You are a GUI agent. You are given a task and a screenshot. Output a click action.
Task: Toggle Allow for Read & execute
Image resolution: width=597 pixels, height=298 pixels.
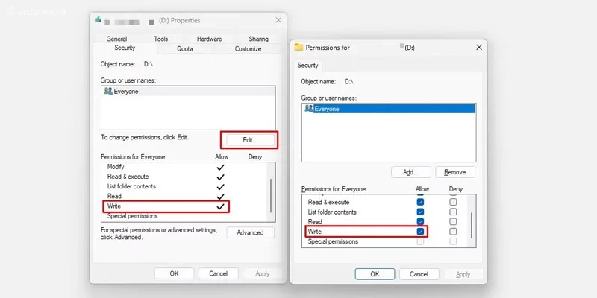pyautogui.click(x=420, y=202)
